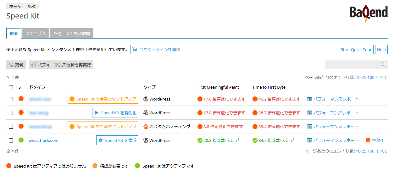The height and width of the screenshot is (176, 394).
Task: Click the gear icon for svc.sthark.com
Action: click(x=101, y=140)
